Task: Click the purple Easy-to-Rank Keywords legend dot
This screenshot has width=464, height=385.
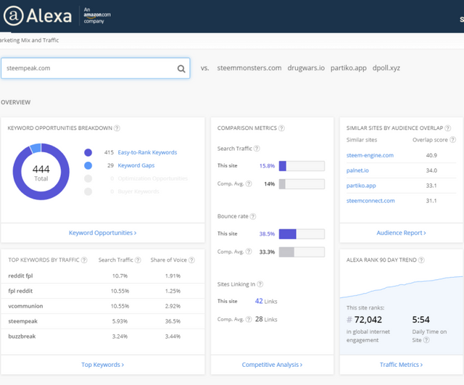Action: 88,152
